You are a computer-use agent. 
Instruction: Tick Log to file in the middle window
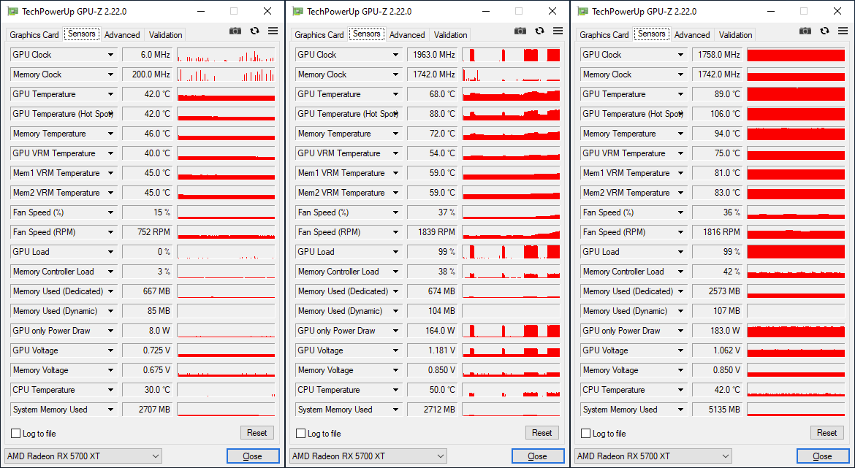point(301,434)
